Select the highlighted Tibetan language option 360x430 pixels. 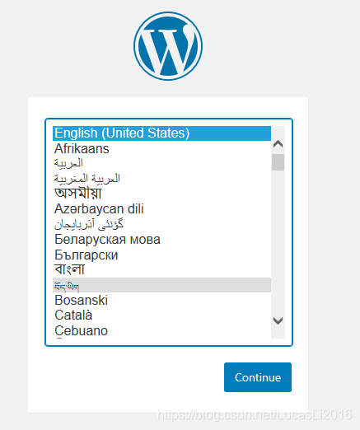pos(161,285)
